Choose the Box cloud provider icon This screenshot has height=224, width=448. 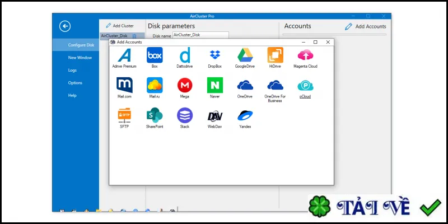pos(155,55)
